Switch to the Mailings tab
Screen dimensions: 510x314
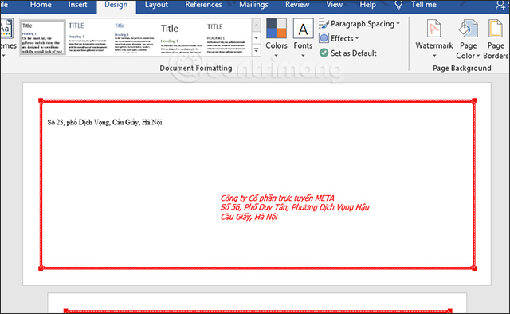click(x=253, y=5)
